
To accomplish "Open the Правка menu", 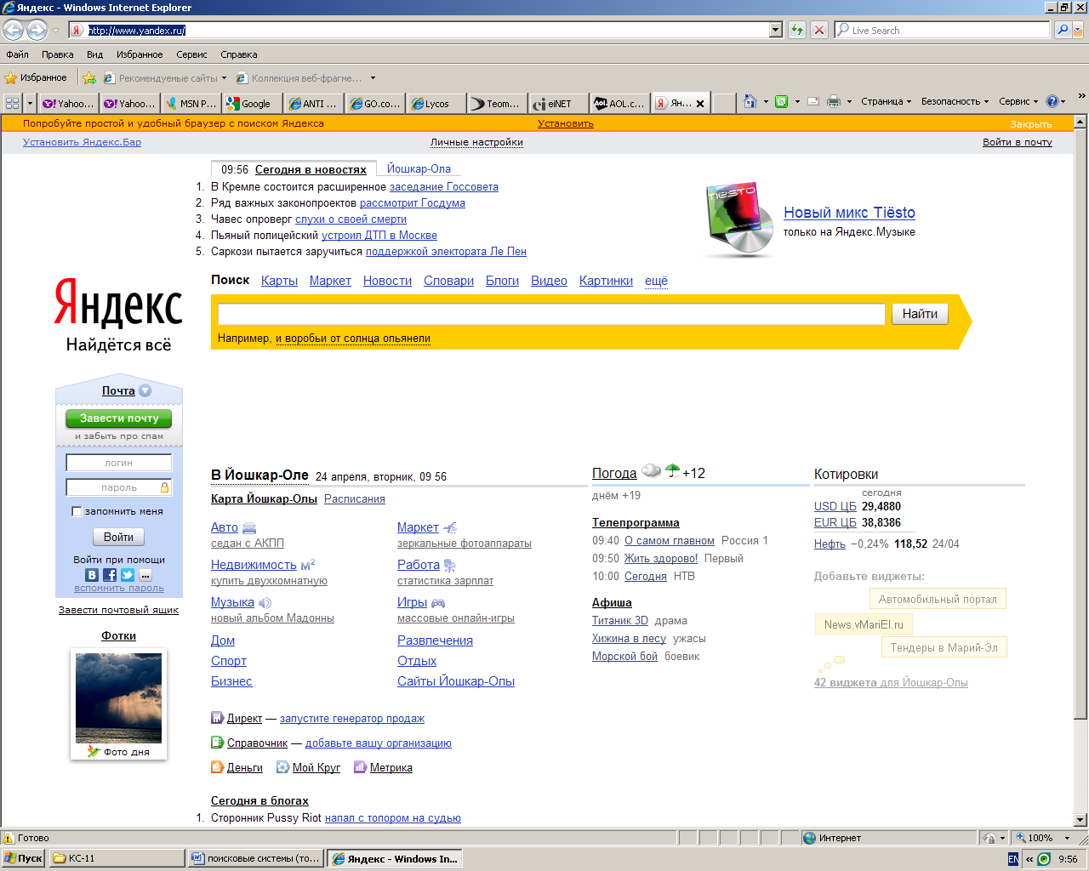I will 57,54.
